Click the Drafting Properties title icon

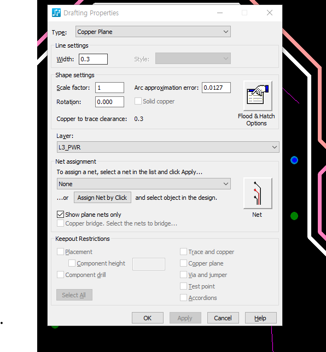[56, 13]
